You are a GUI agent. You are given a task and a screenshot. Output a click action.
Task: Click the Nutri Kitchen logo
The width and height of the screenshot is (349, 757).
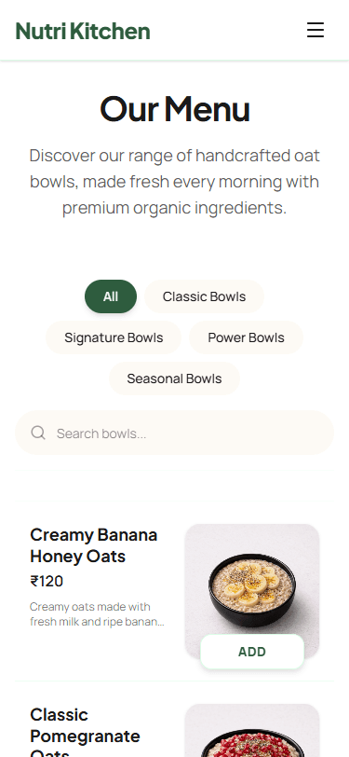coord(83,31)
